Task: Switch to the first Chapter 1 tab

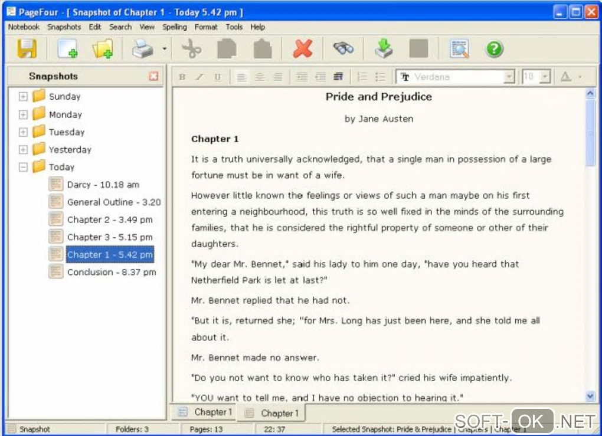Action: tap(205, 412)
